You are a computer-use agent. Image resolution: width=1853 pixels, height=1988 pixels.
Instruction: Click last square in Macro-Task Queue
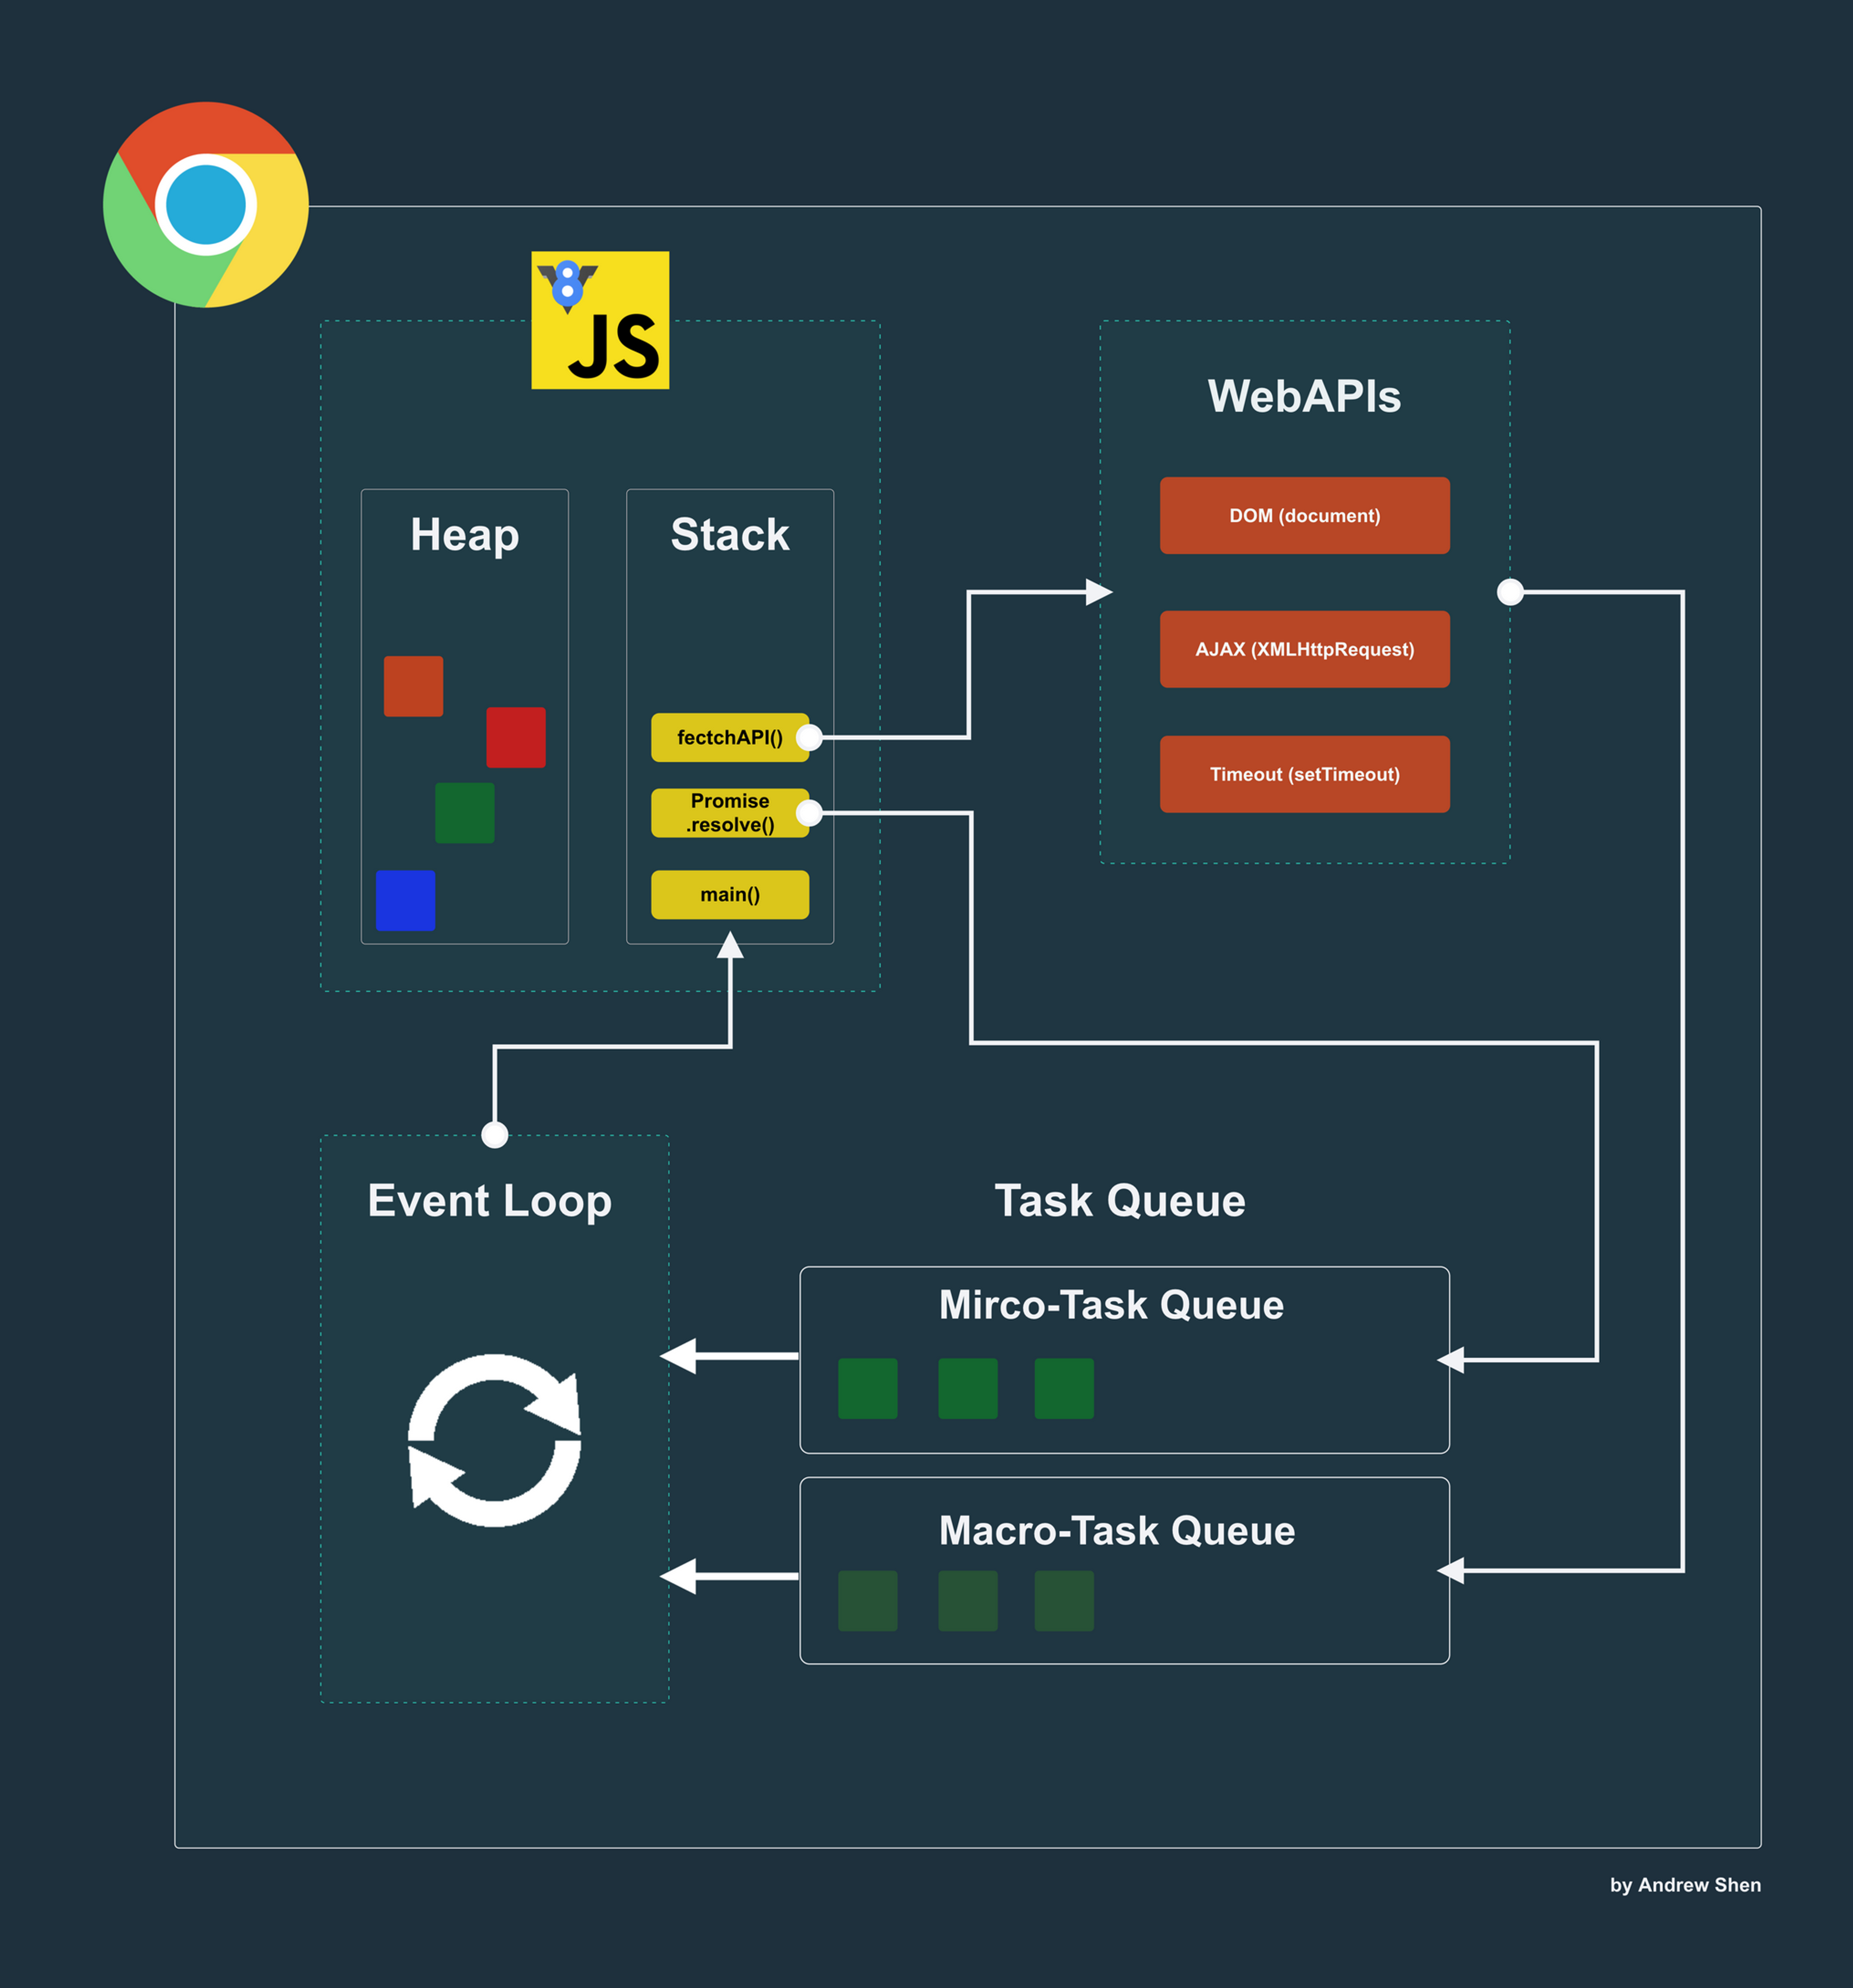click(1064, 1601)
